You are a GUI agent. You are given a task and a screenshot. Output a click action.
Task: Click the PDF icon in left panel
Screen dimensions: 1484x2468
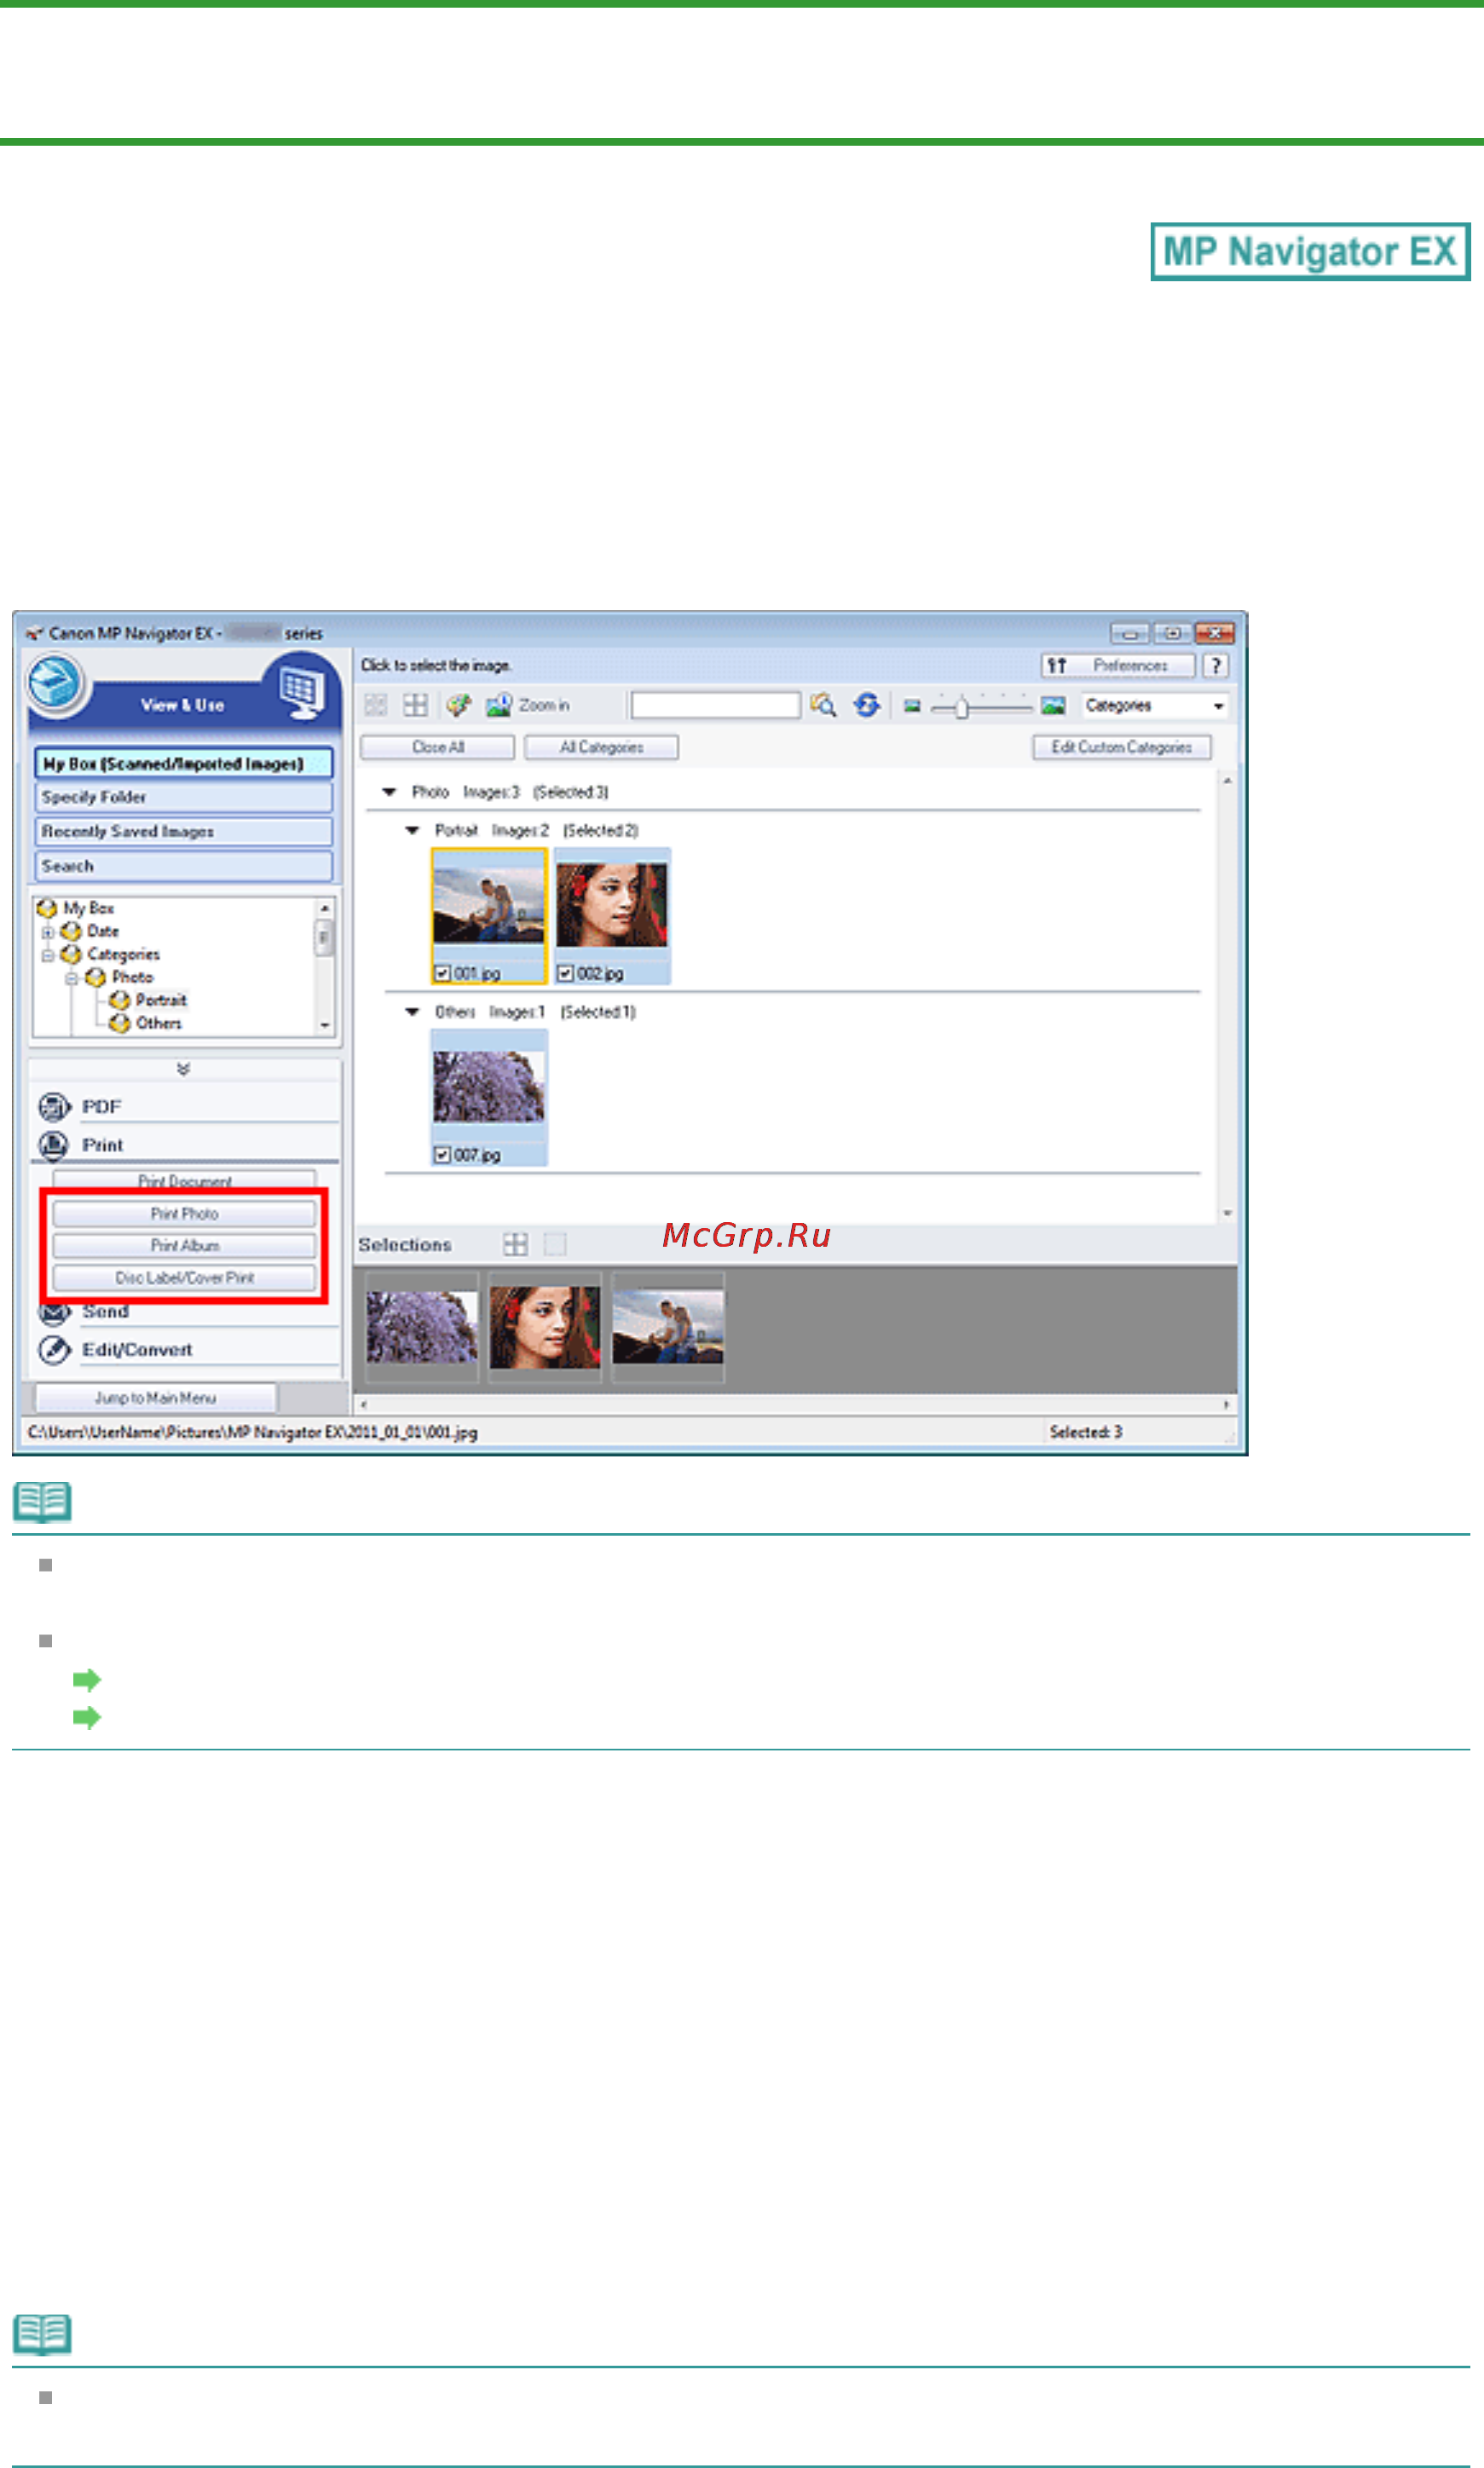click(x=54, y=1106)
